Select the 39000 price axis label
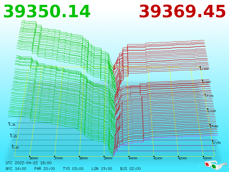The image size is (229, 172). 108,158
